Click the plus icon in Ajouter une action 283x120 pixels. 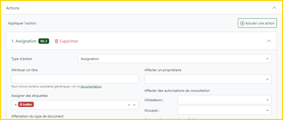(x=242, y=23)
